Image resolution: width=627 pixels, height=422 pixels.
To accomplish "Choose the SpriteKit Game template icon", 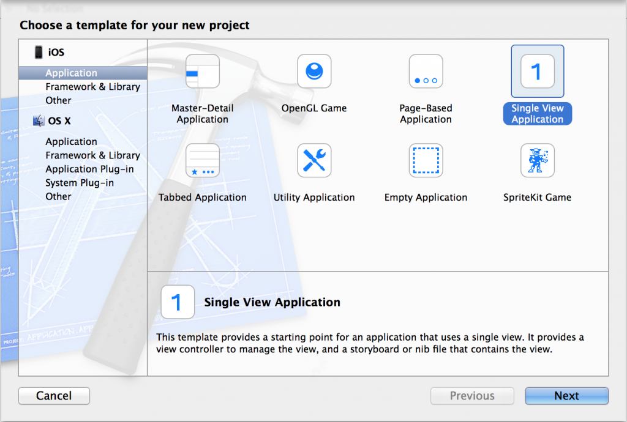I will point(537,161).
